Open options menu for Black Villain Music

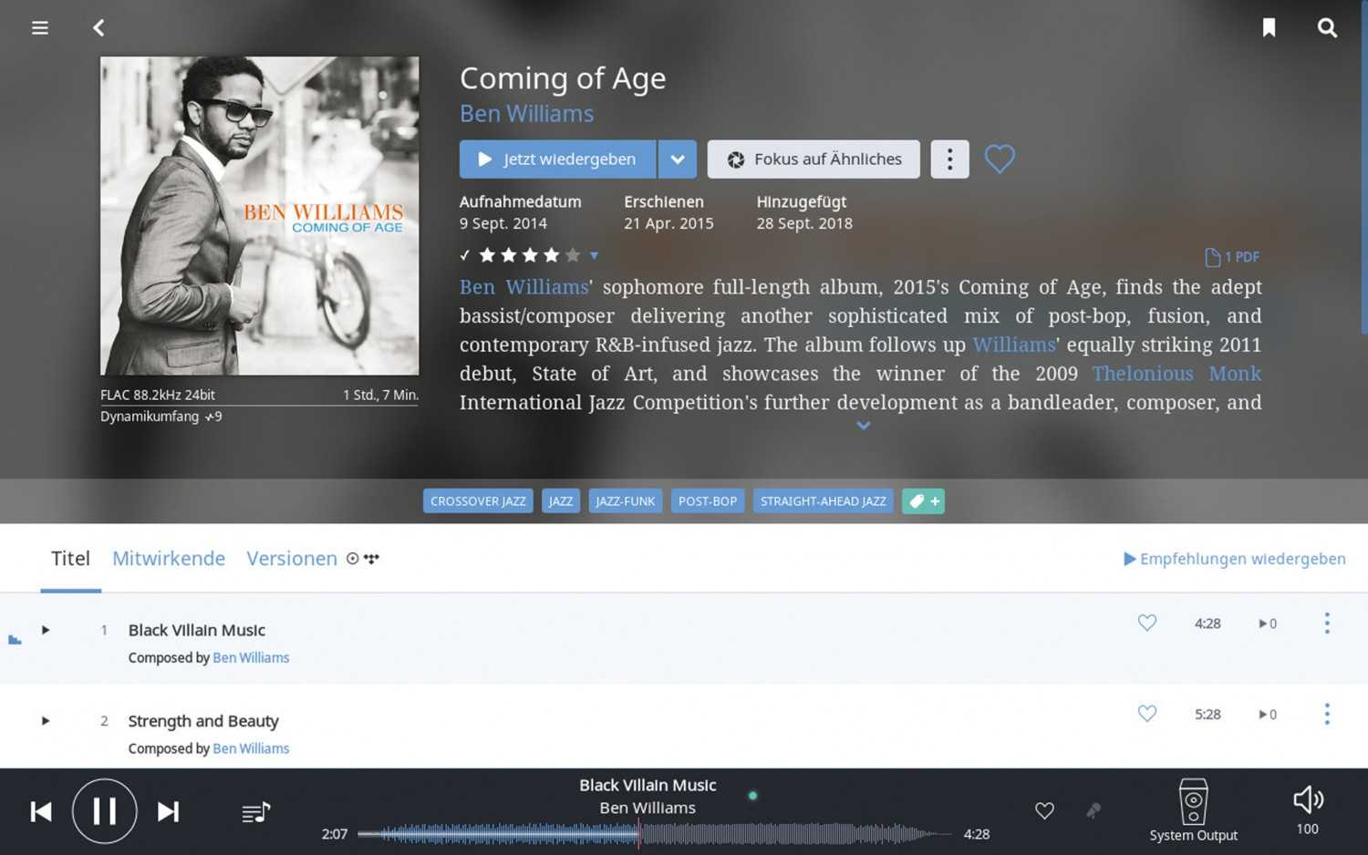pyautogui.click(x=1327, y=623)
